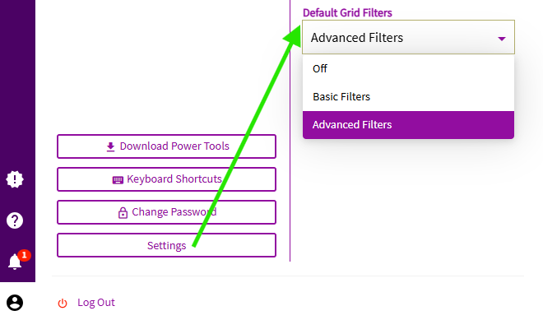Click Change Password button

[166, 212]
